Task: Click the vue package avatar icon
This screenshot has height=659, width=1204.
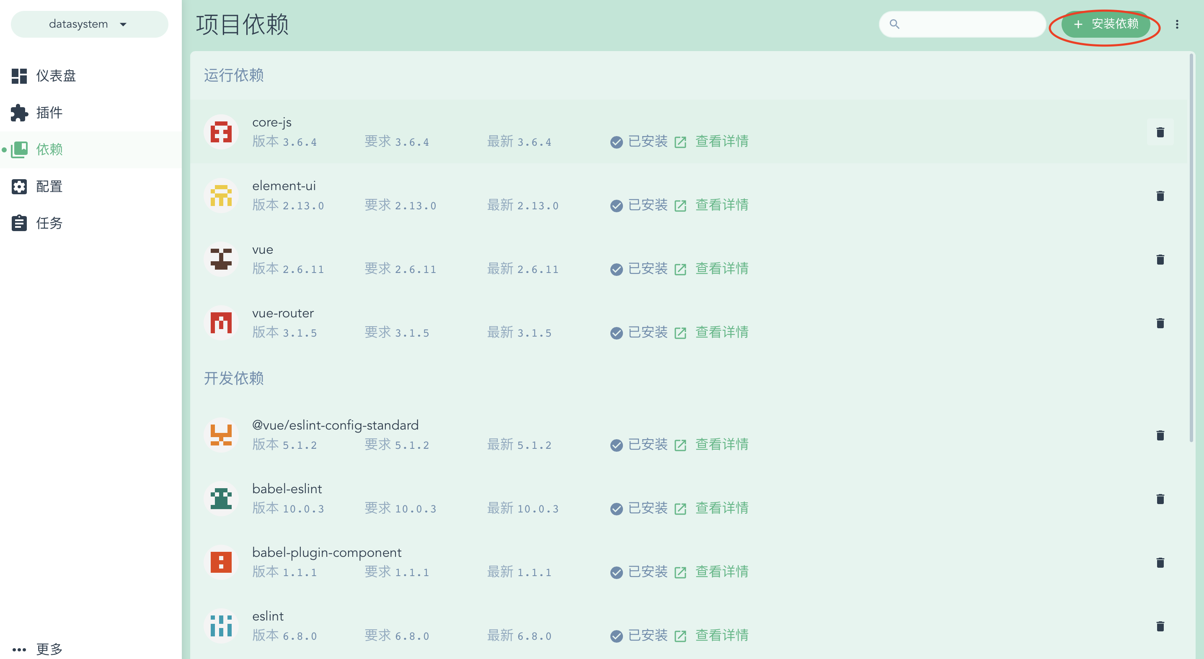Action: click(221, 259)
